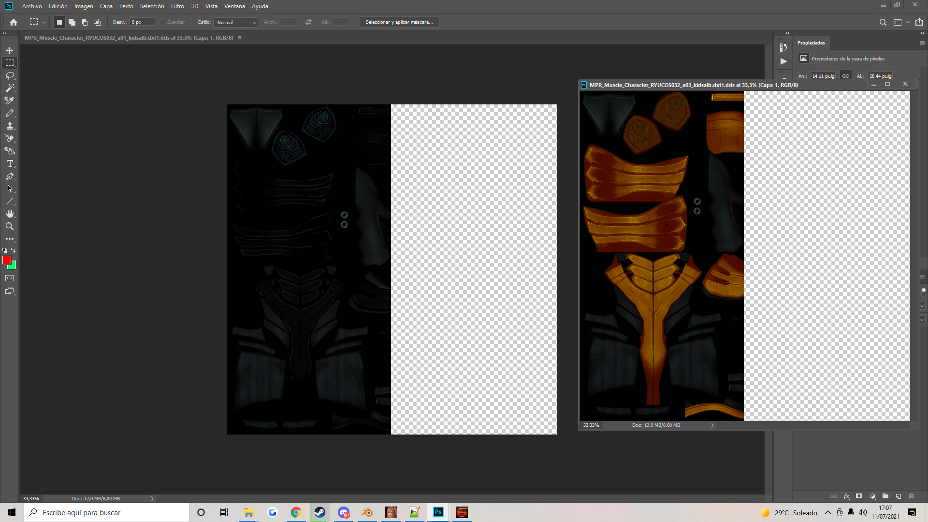Select the Eraser tool
The width and height of the screenshot is (928, 522).
(10, 138)
